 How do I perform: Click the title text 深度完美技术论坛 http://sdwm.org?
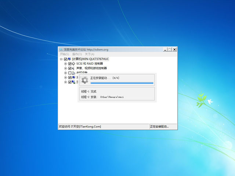pyautogui.click(x=86, y=50)
